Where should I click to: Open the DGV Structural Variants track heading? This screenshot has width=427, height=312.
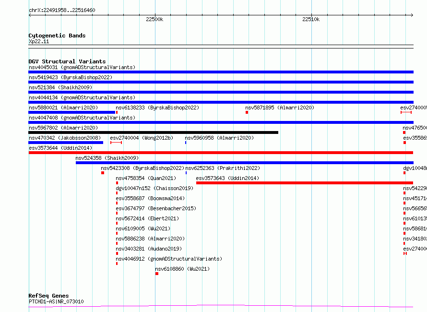[x=67, y=61]
